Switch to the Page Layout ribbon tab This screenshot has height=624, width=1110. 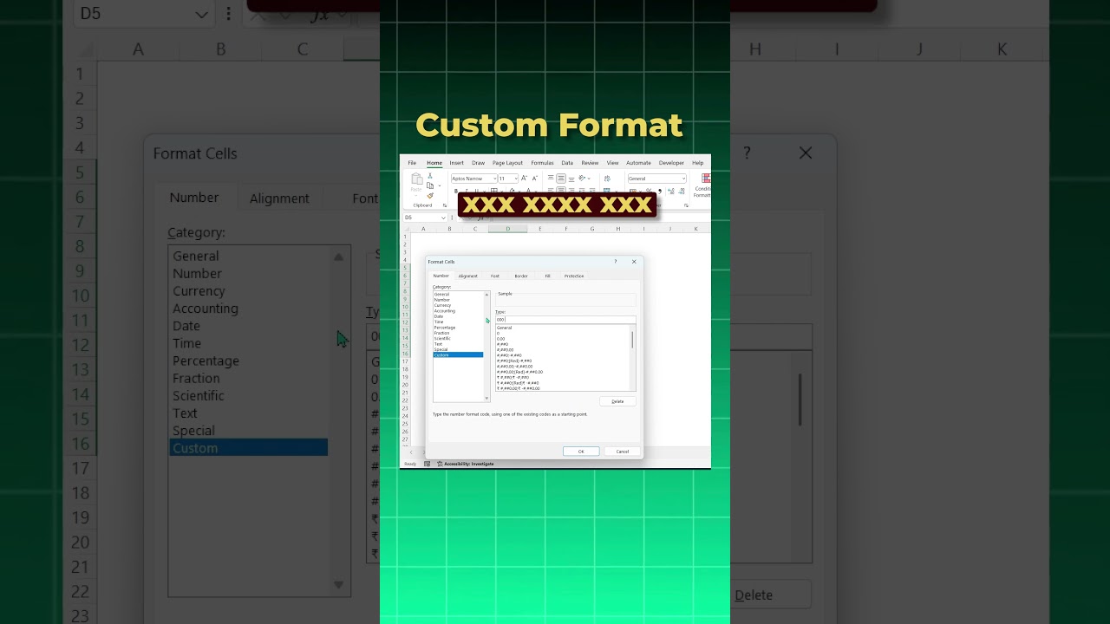click(507, 163)
